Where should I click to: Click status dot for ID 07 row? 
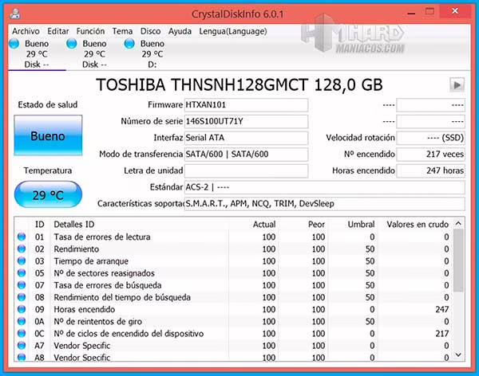22,285
